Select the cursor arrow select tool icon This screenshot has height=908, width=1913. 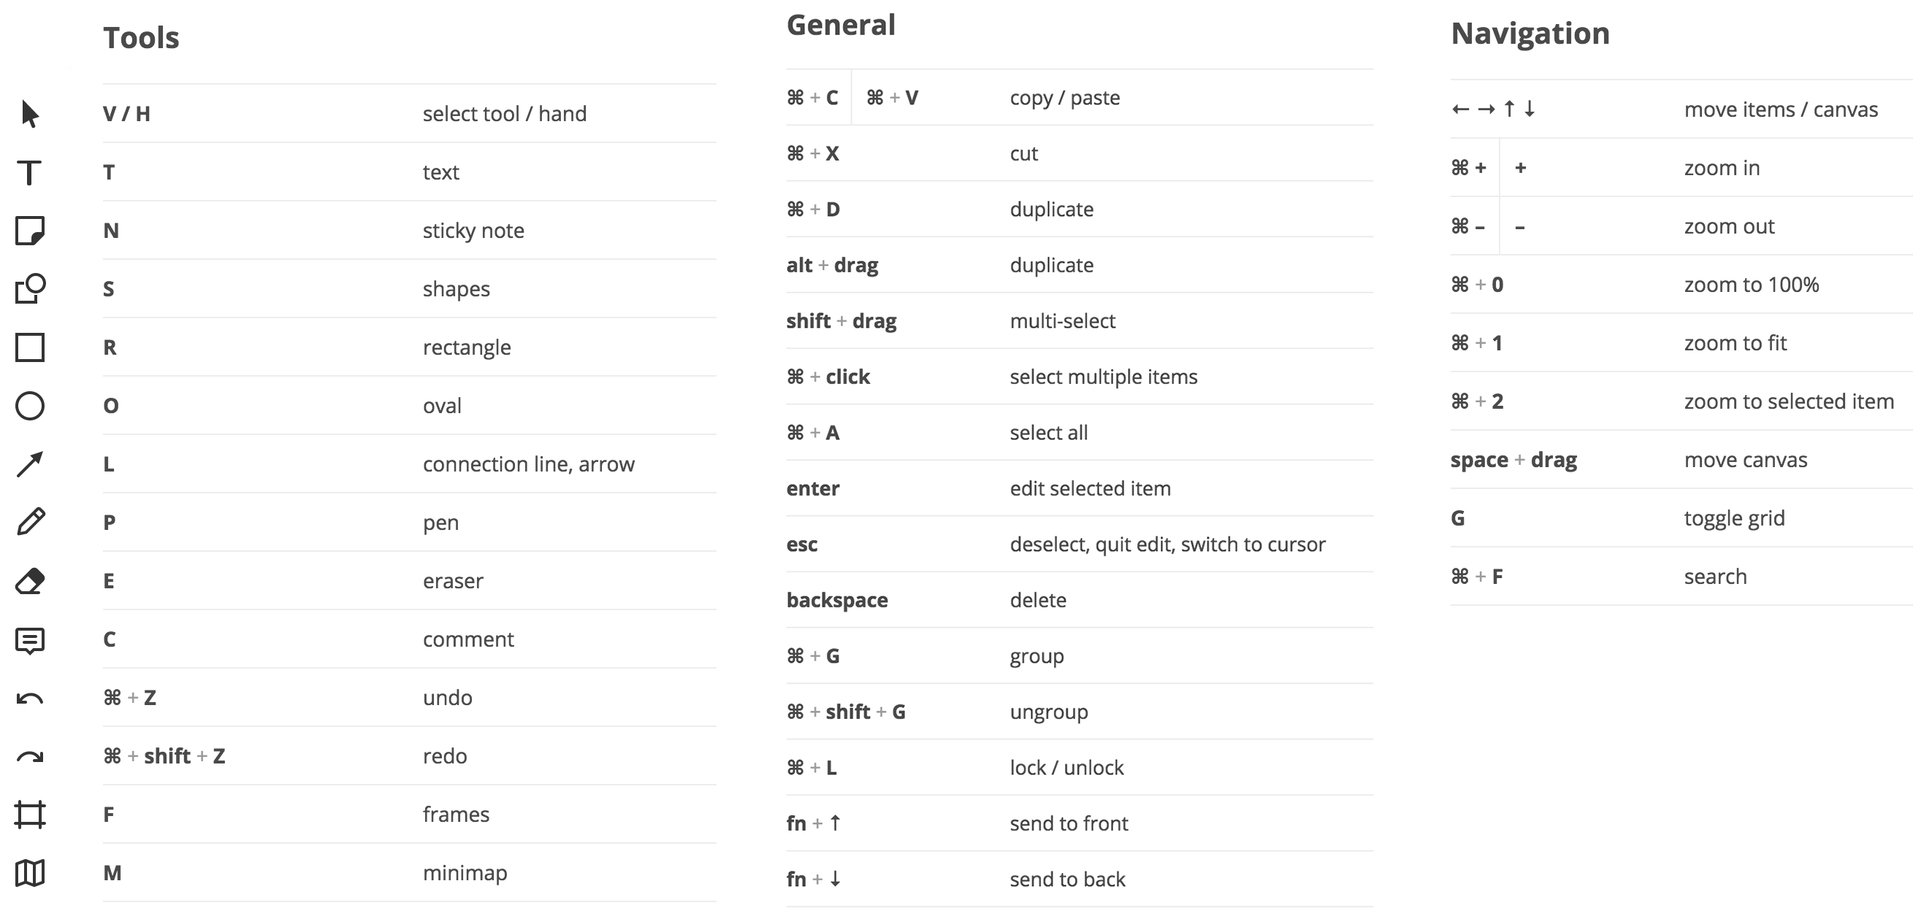(30, 114)
